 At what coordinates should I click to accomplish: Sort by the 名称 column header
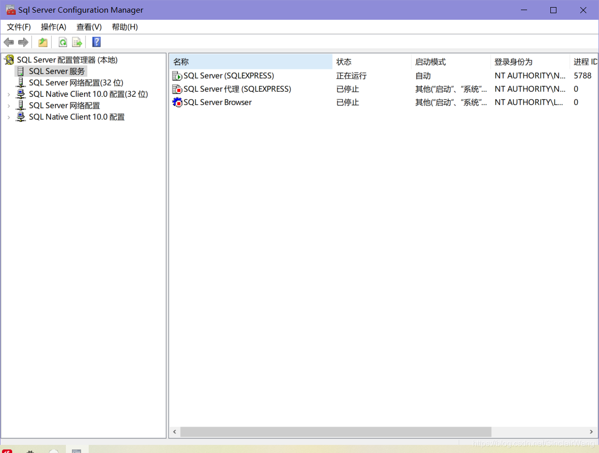(251, 62)
